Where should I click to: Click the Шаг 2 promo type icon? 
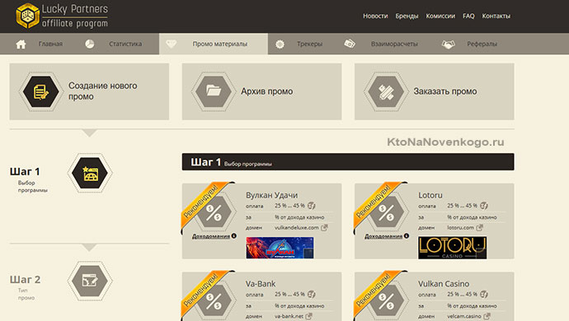tap(90, 281)
